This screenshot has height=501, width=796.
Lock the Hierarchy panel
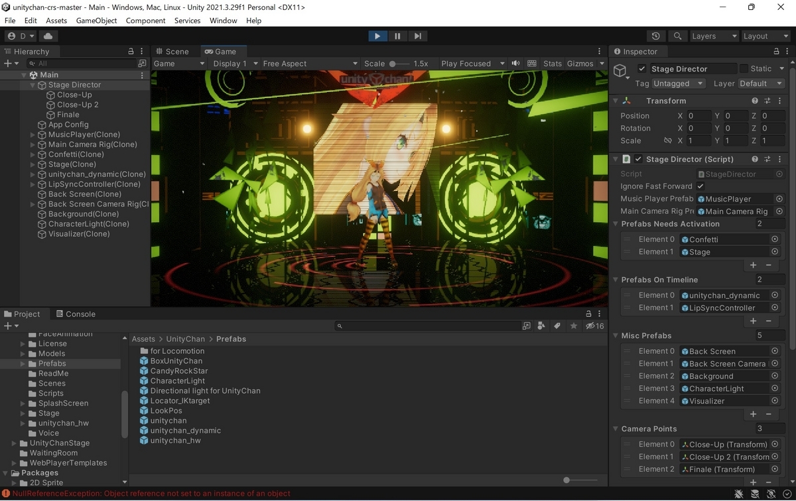131,51
